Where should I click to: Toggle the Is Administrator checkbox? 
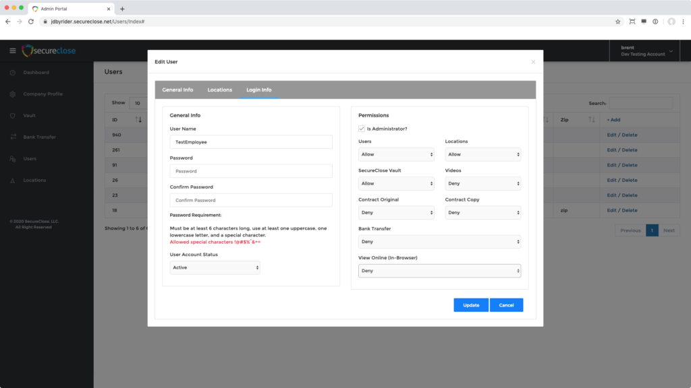point(362,128)
